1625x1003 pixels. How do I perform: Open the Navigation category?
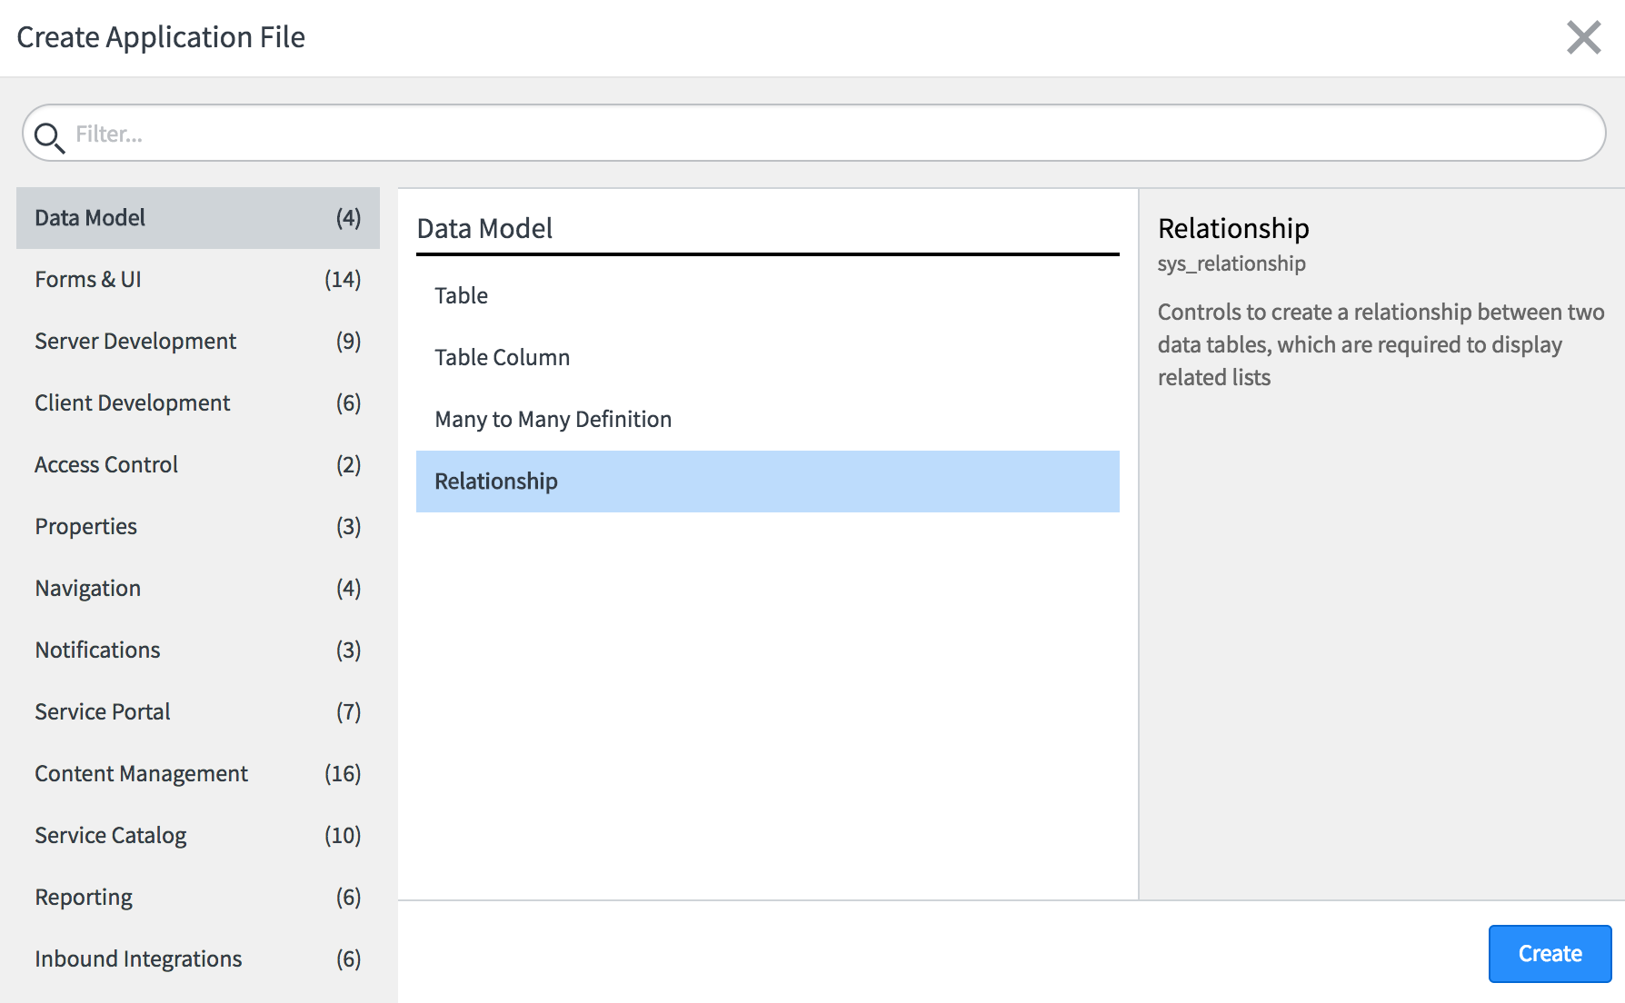point(198,589)
